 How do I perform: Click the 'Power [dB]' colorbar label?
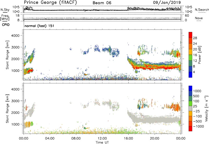click(x=199, y=55)
